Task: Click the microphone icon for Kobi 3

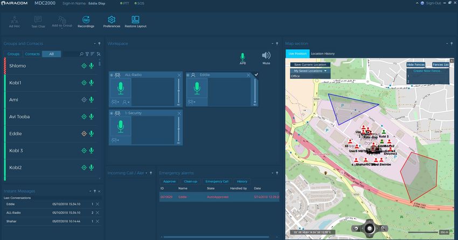Action: 92,151
